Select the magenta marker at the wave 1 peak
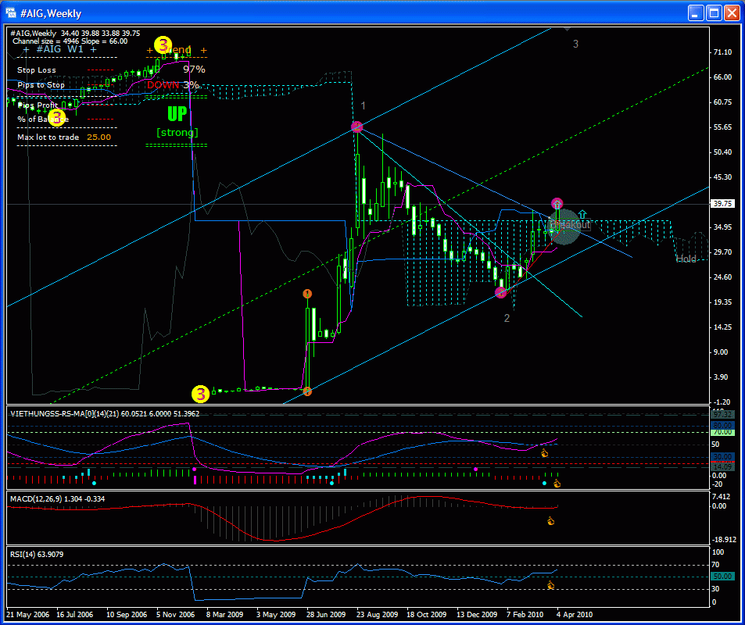Image resolution: width=745 pixels, height=625 pixels. point(356,127)
